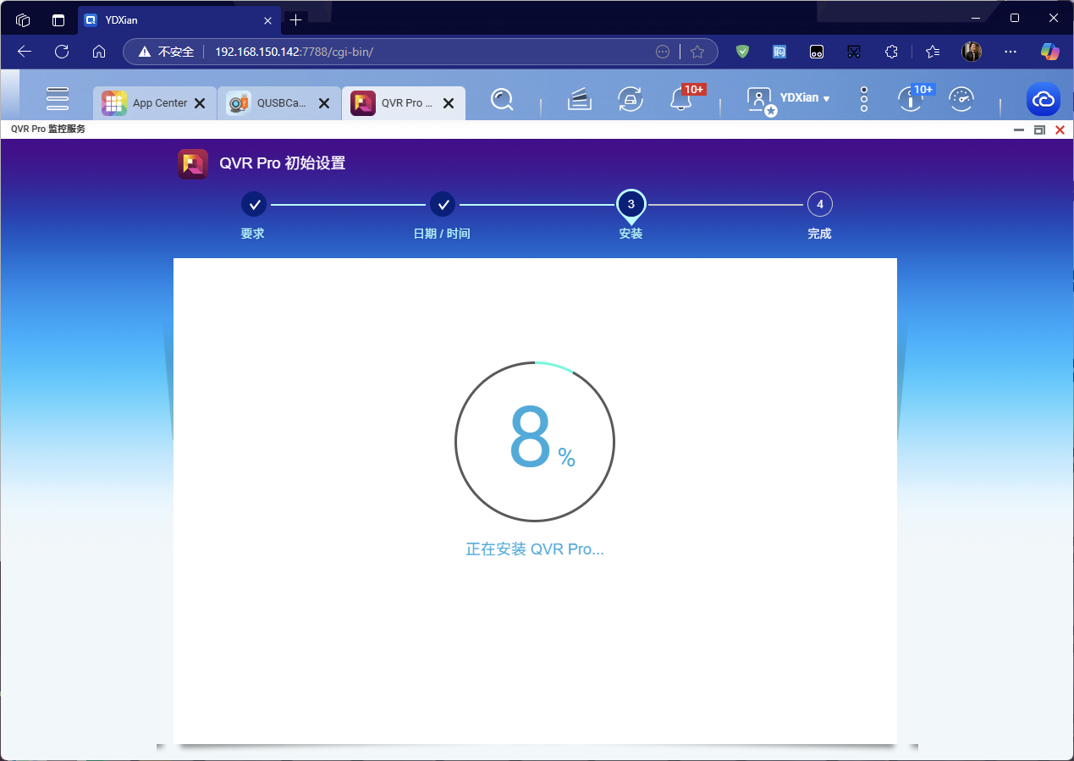The height and width of the screenshot is (761, 1074).
Task: Open background tasks icon in QTS toolbar
Action: pyautogui.click(x=579, y=99)
